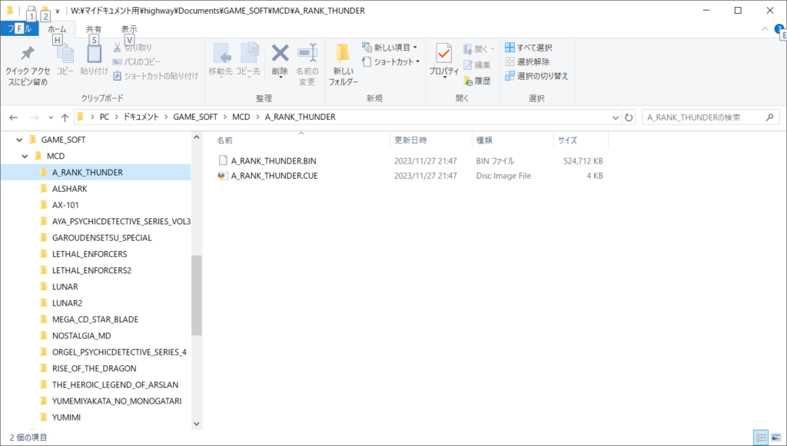Screen dimensions: 787x446
Task: Click the refresh button beside address bar
Action: point(629,117)
